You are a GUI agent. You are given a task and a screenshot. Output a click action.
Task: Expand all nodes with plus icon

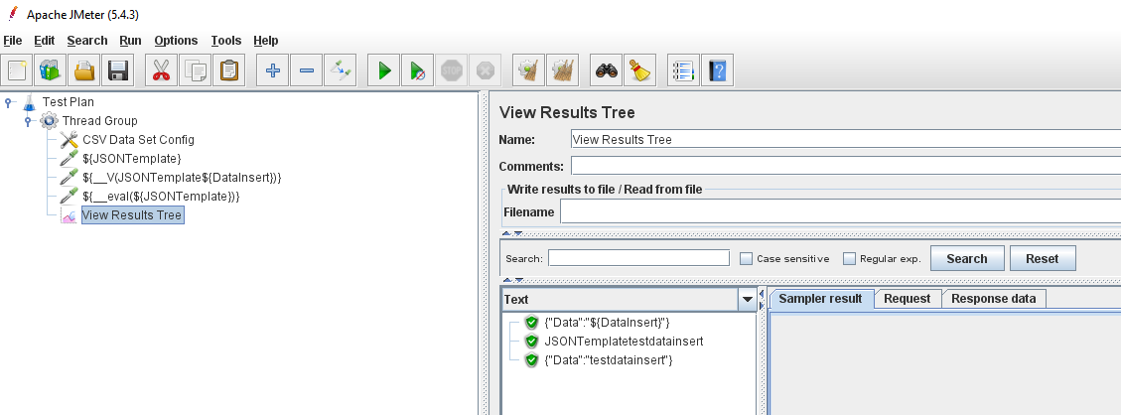tap(272, 70)
